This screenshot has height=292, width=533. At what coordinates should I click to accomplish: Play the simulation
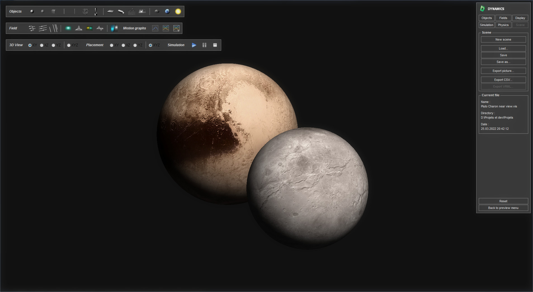tap(194, 45)
